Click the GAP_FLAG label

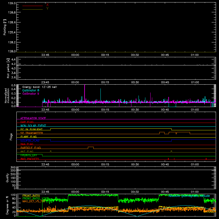(x=27, y=122)
